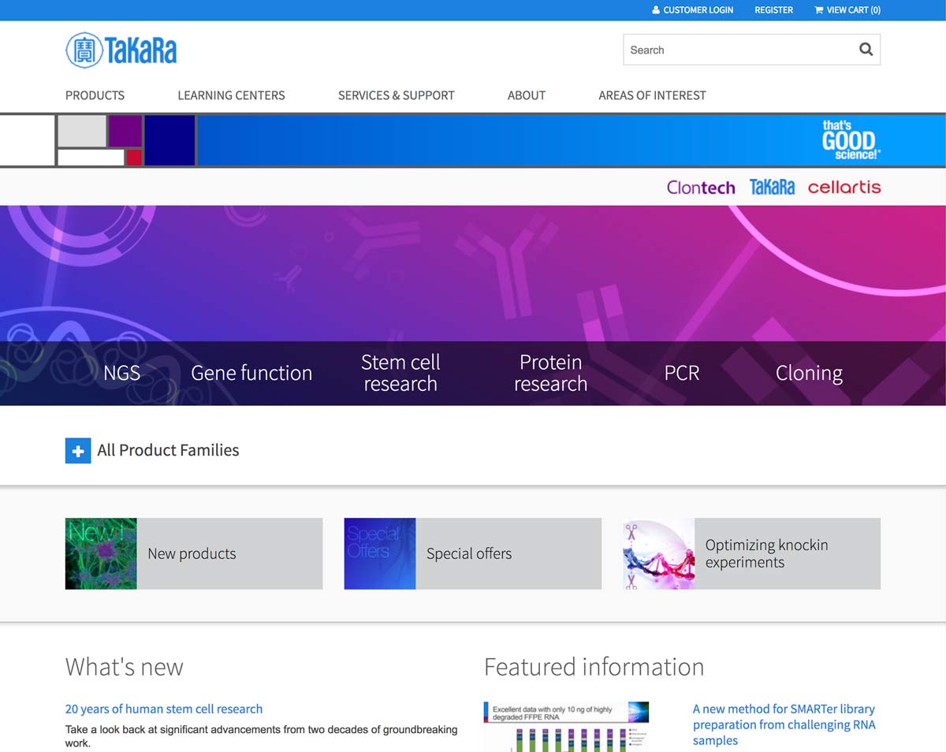Click CUSTOMER LOGIN link text

pyautogui.click(x=698, y=10)
